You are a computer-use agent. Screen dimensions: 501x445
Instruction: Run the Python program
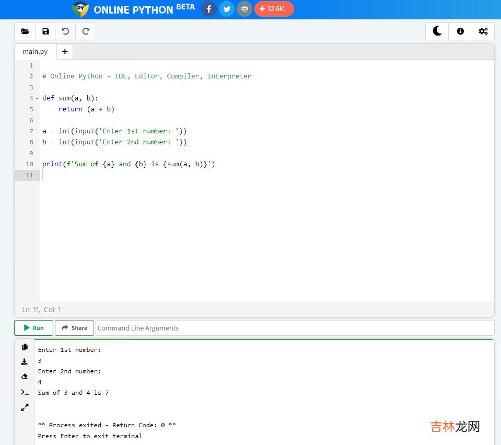[x=33, y=328]
